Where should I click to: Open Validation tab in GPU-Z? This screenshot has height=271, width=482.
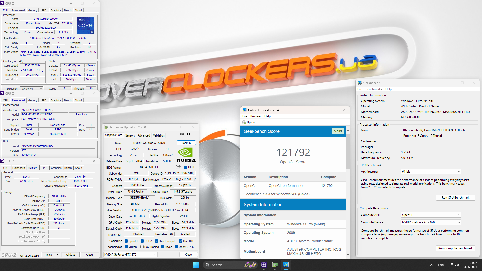[x=159, y=135]
